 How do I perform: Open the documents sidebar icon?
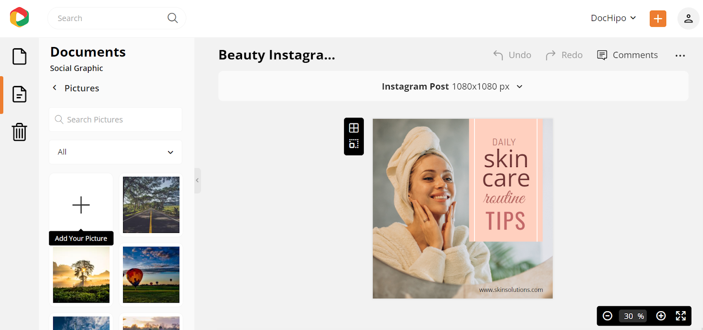(x=19, y=94)
